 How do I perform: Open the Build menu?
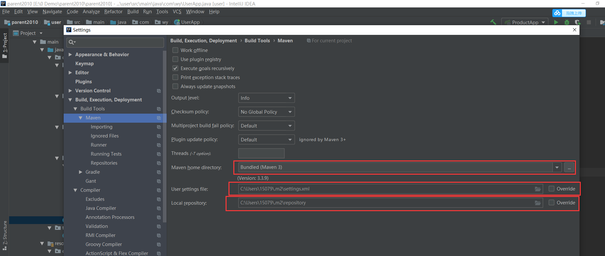click(x=133, y=12)
